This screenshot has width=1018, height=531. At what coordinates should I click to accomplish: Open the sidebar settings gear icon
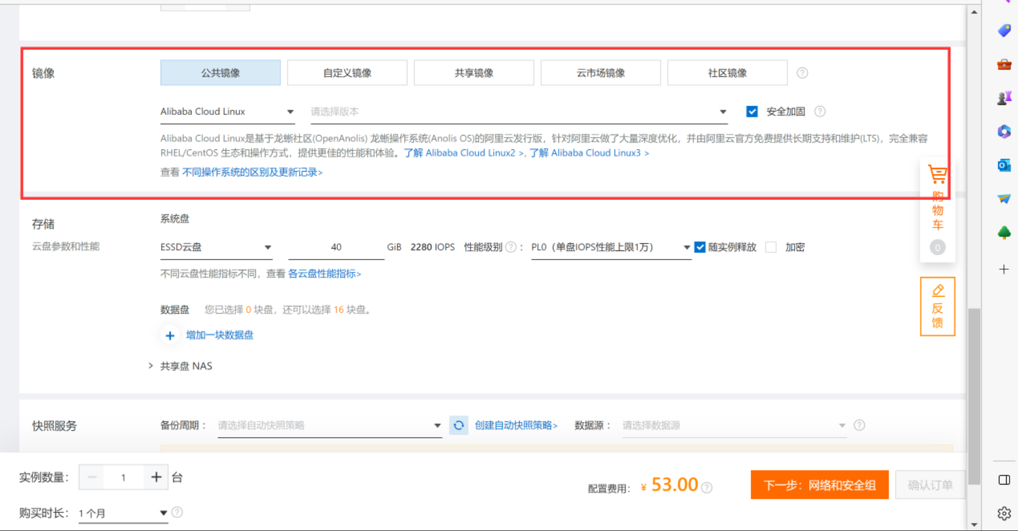pos(1004,514)
